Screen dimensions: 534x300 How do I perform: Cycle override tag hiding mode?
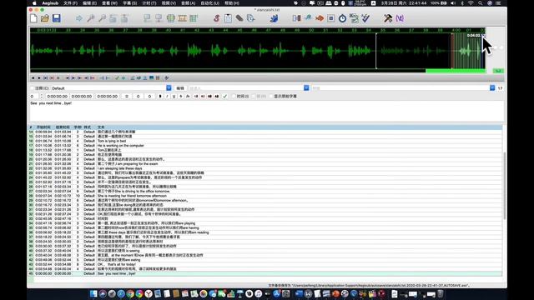pos(400,18)
